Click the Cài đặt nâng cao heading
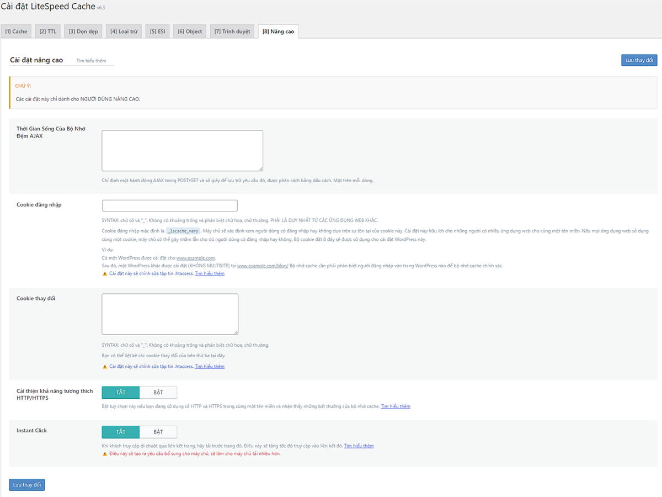Viewport: 662px width, 497px height. (36, 60)
